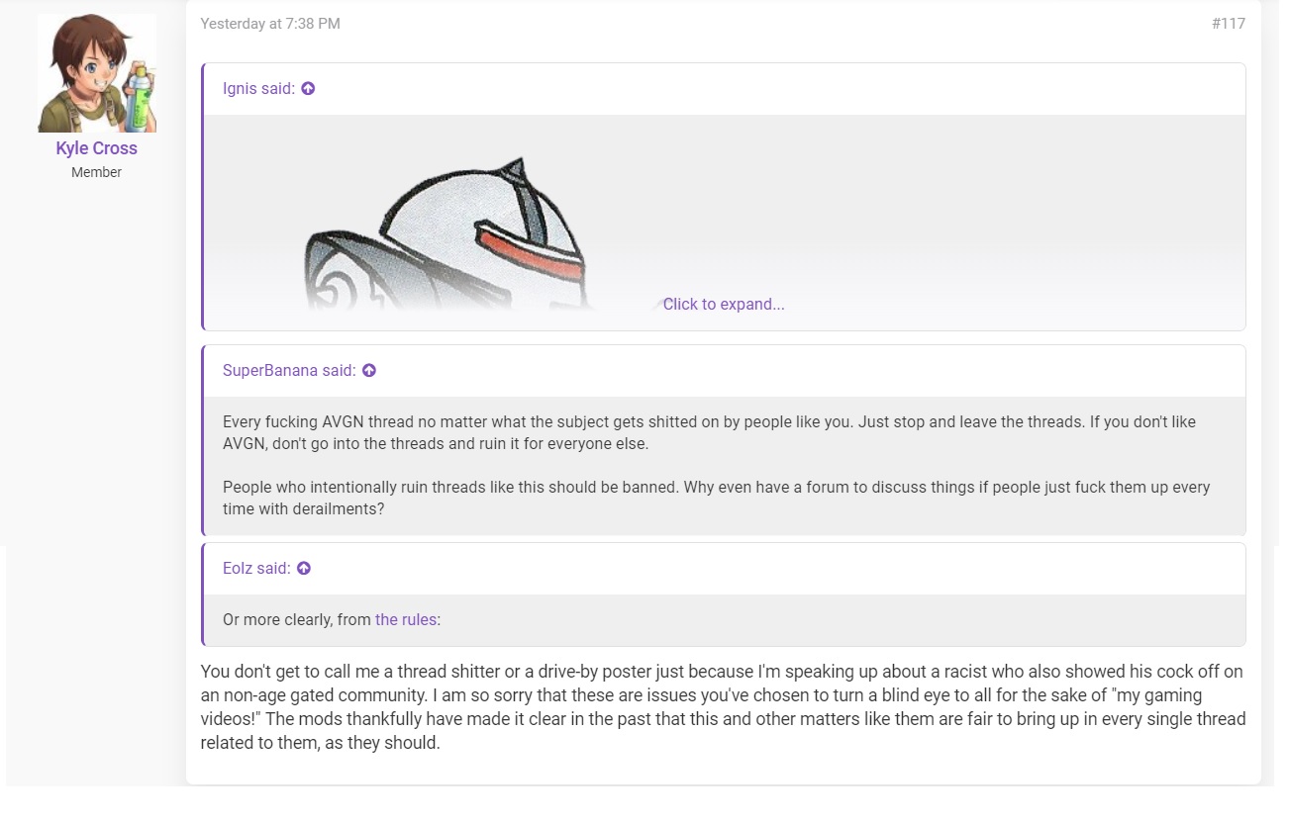Jump to Ignis's original post via arrow icon

coord(308,89)
